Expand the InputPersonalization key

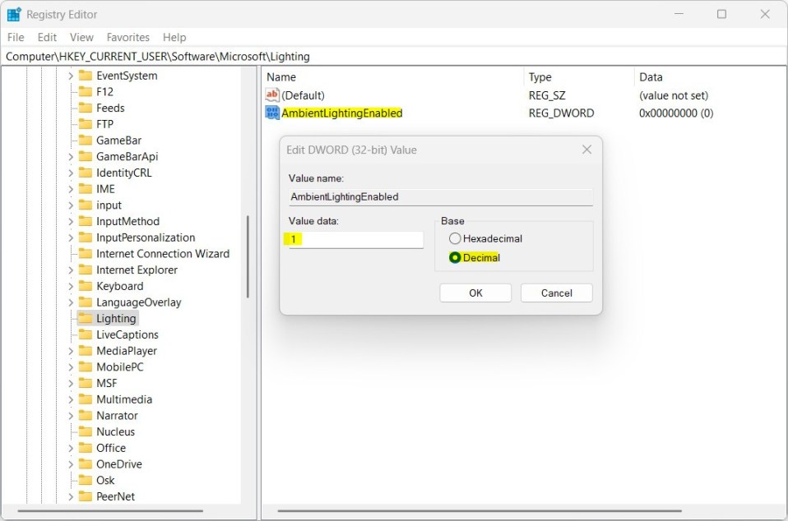click(x=71, y=237)
